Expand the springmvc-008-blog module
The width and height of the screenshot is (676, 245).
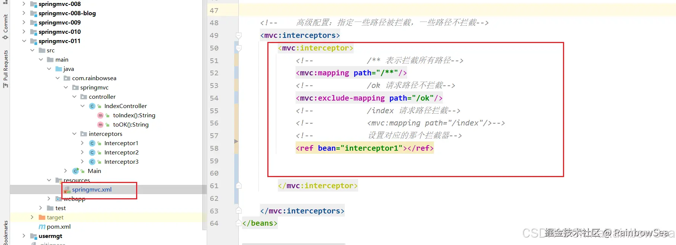click(24, 13)
